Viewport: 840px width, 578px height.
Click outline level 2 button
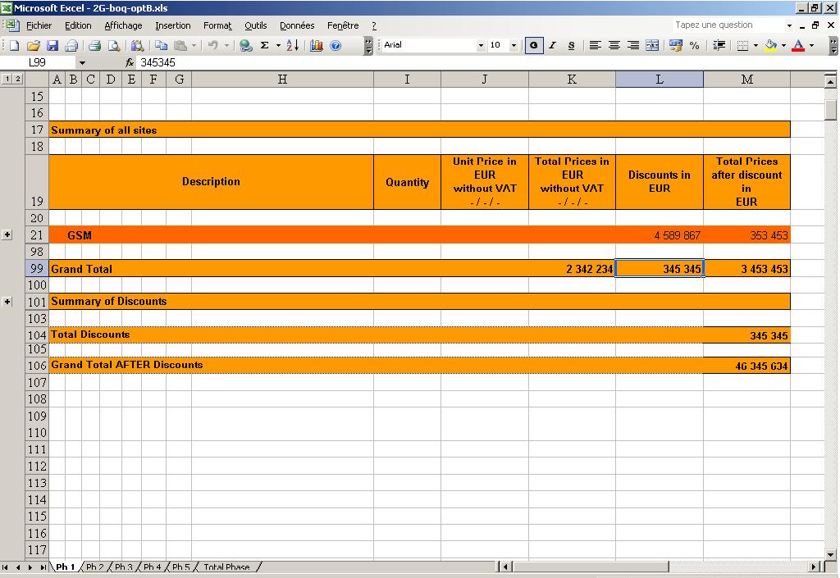click(x=18, y=79)
